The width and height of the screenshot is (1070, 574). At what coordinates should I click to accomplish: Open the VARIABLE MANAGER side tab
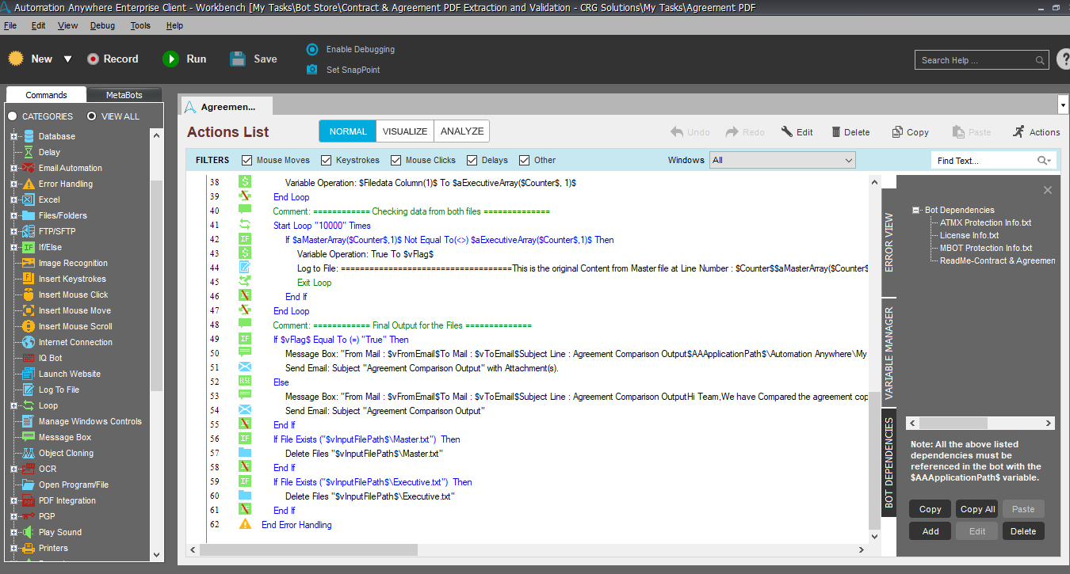tap(888, 352)
